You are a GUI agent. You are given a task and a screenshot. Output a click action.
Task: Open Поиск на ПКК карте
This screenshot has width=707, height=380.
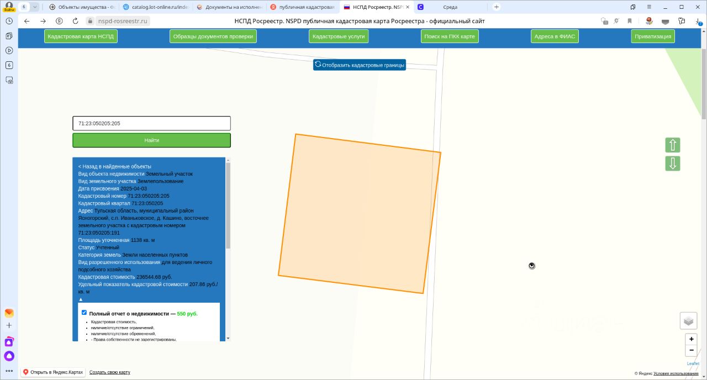pyautogui.click(x=450, y=36)
